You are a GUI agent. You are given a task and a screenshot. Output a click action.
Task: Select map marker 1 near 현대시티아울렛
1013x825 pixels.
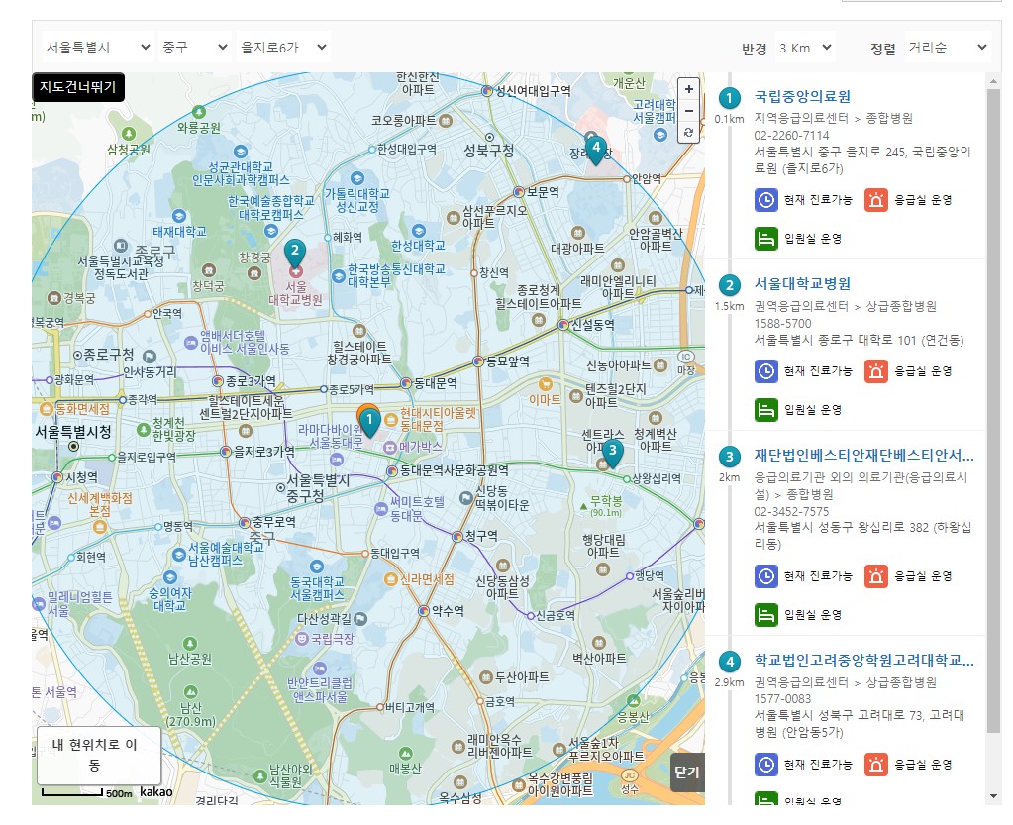369,422
